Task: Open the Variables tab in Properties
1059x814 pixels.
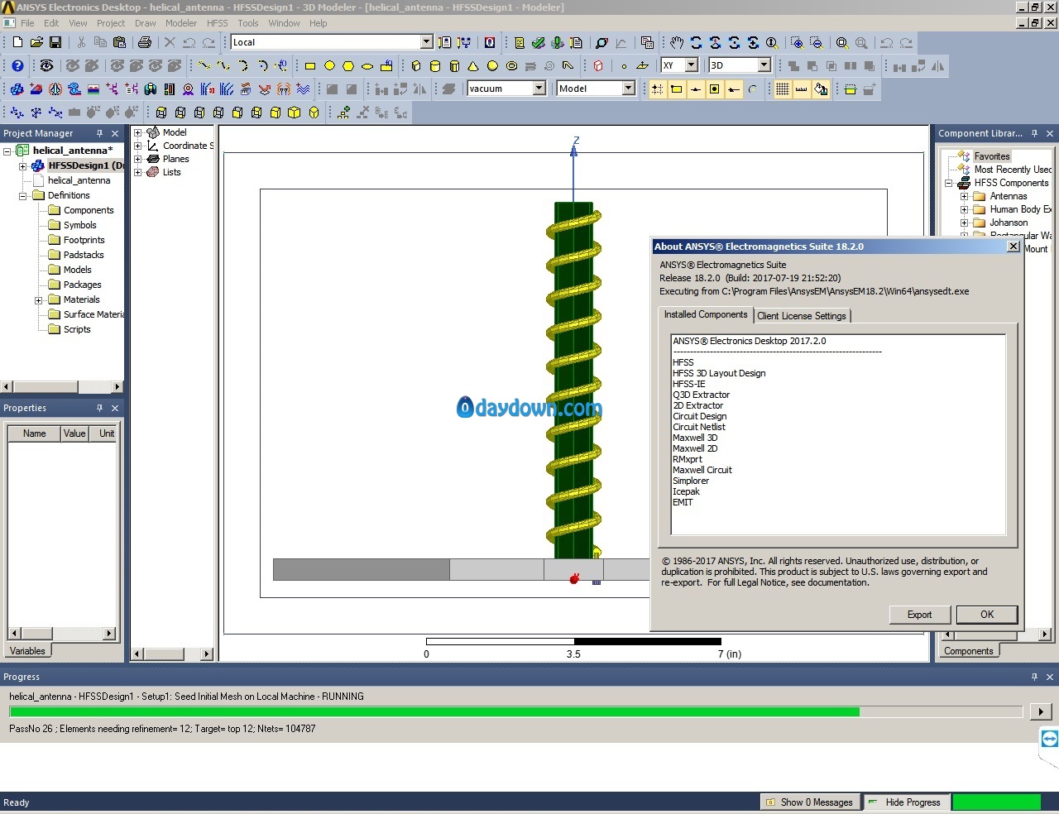Action: pos(27,651)
